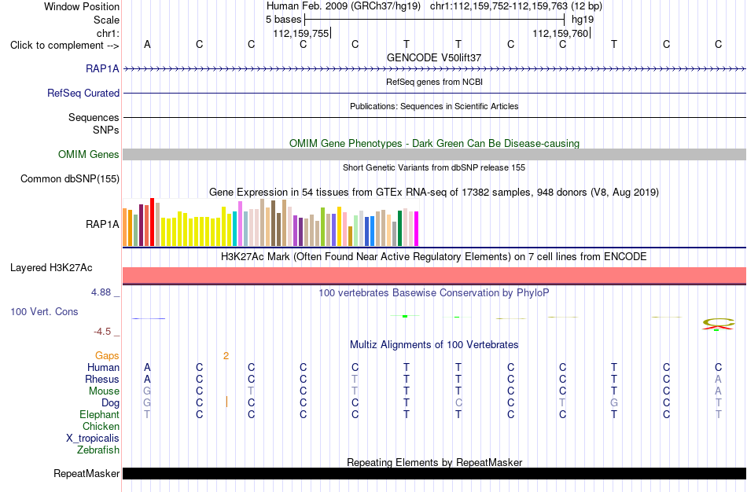
Task: Click the black RepeatMasker element bar
Action: (x=435, y=473)
